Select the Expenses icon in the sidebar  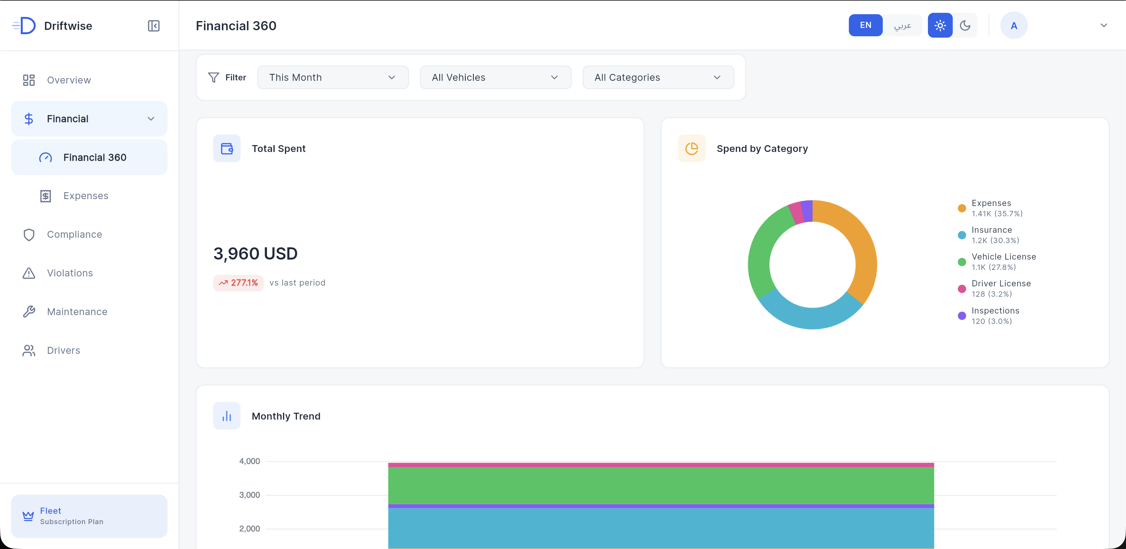click(46, 195)
